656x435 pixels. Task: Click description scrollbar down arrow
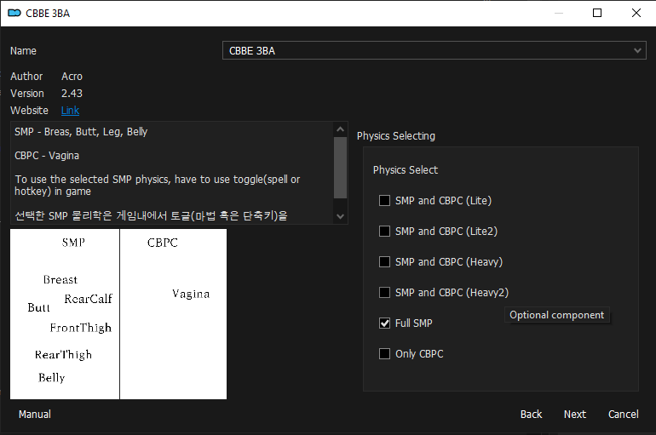(340, 216)
